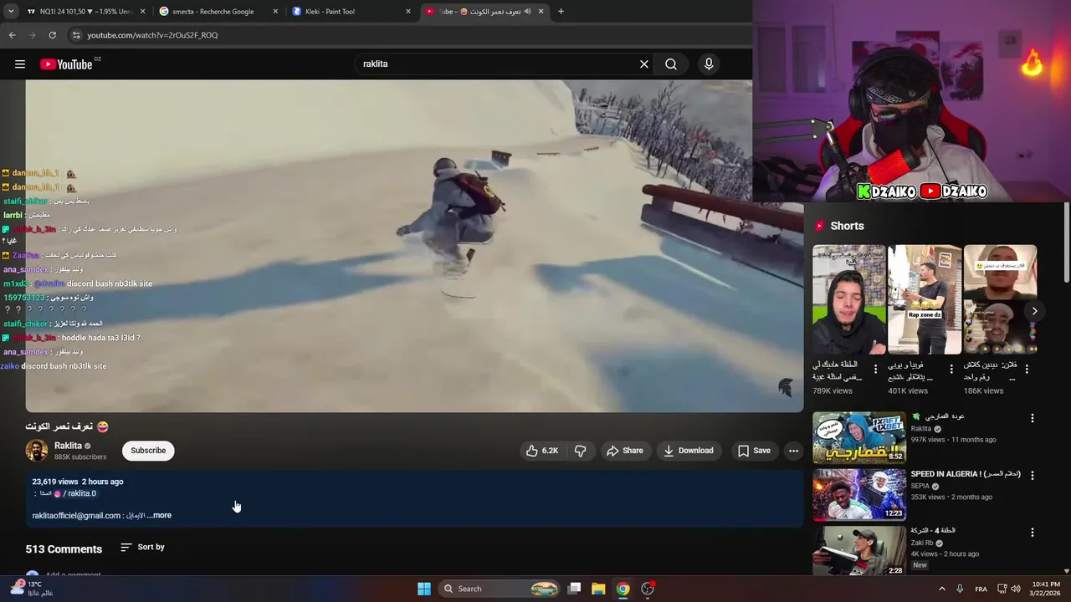Click the Windows taskbar Search box
Image resolution: width=1071 pixels, height=602 pixels.
click(x=500, y=589)
